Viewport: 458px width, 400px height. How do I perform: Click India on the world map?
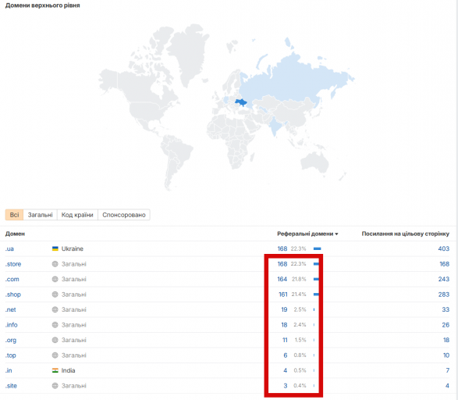point(275,127)
